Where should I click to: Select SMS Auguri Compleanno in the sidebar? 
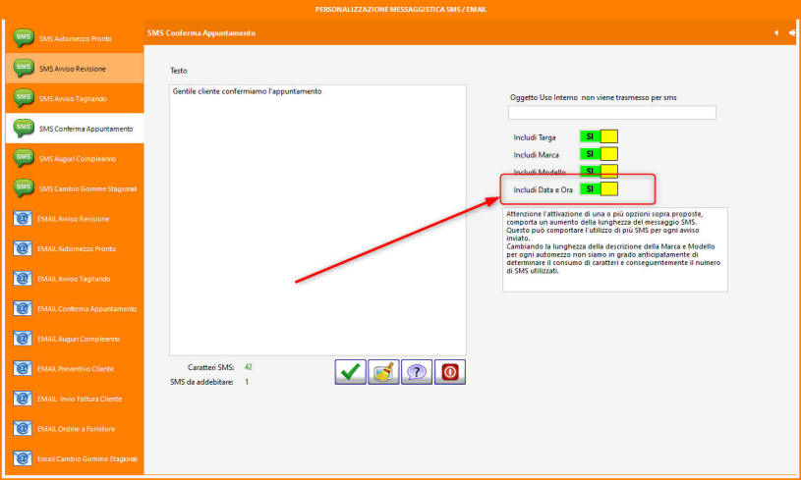point(77,158)
